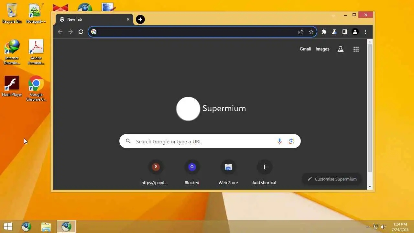Click the active Supermium taskbar button
This screenshot has height=233, width=414.
pos(66,227)
